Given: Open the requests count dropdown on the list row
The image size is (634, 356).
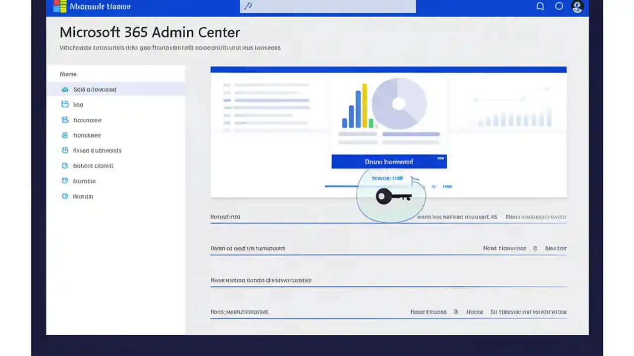Looking at the screenshot, I should tap(535, 248).
